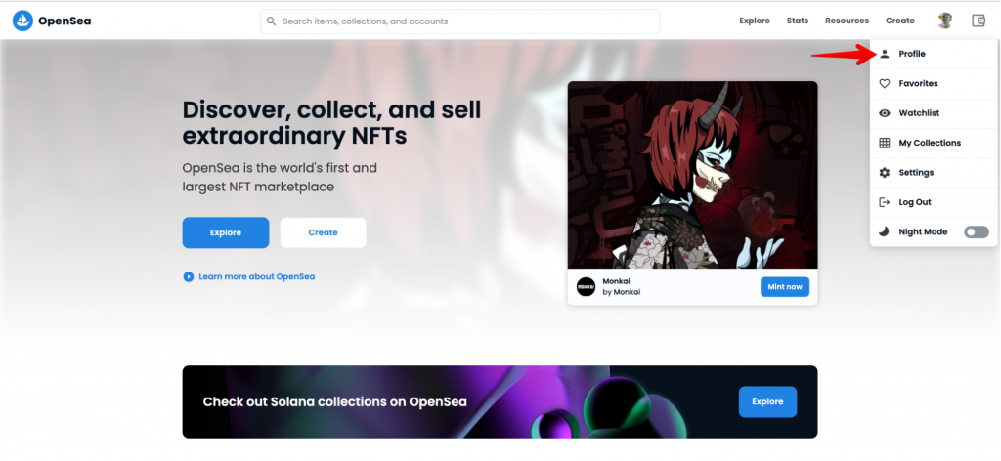Click the blue Mint now button
Screen dimensions: 1001x461
pos(785,287)
